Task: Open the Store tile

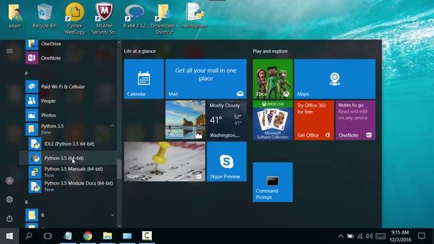Action: [165, 161]
